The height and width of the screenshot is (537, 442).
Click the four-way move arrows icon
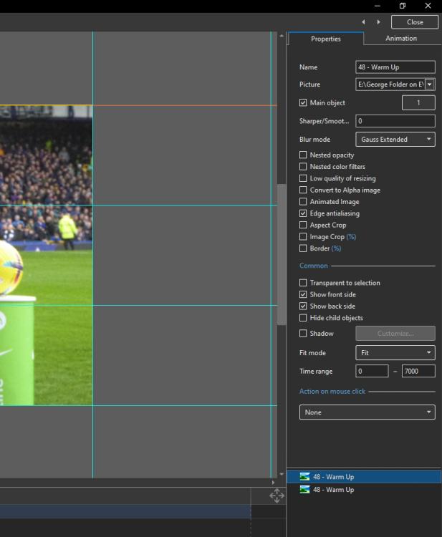click(x=277, y=495)
